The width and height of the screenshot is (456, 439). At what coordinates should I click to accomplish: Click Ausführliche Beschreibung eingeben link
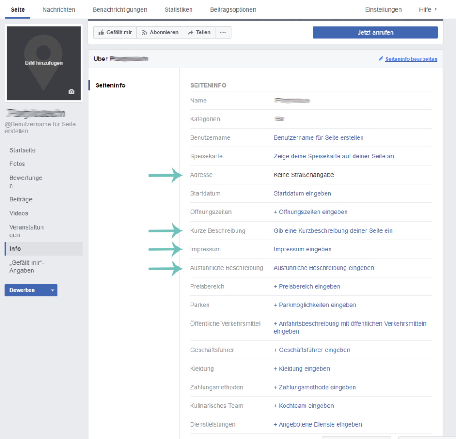coord(324,268)
